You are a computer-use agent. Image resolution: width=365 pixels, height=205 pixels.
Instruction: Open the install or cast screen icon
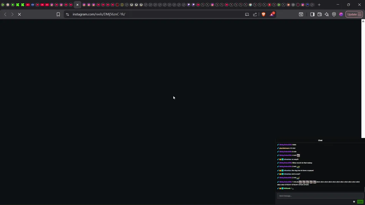(247, 14)
